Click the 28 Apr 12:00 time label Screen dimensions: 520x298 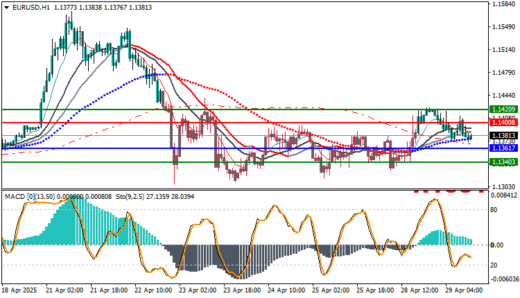pyautogui.click(x=420, y=290)
